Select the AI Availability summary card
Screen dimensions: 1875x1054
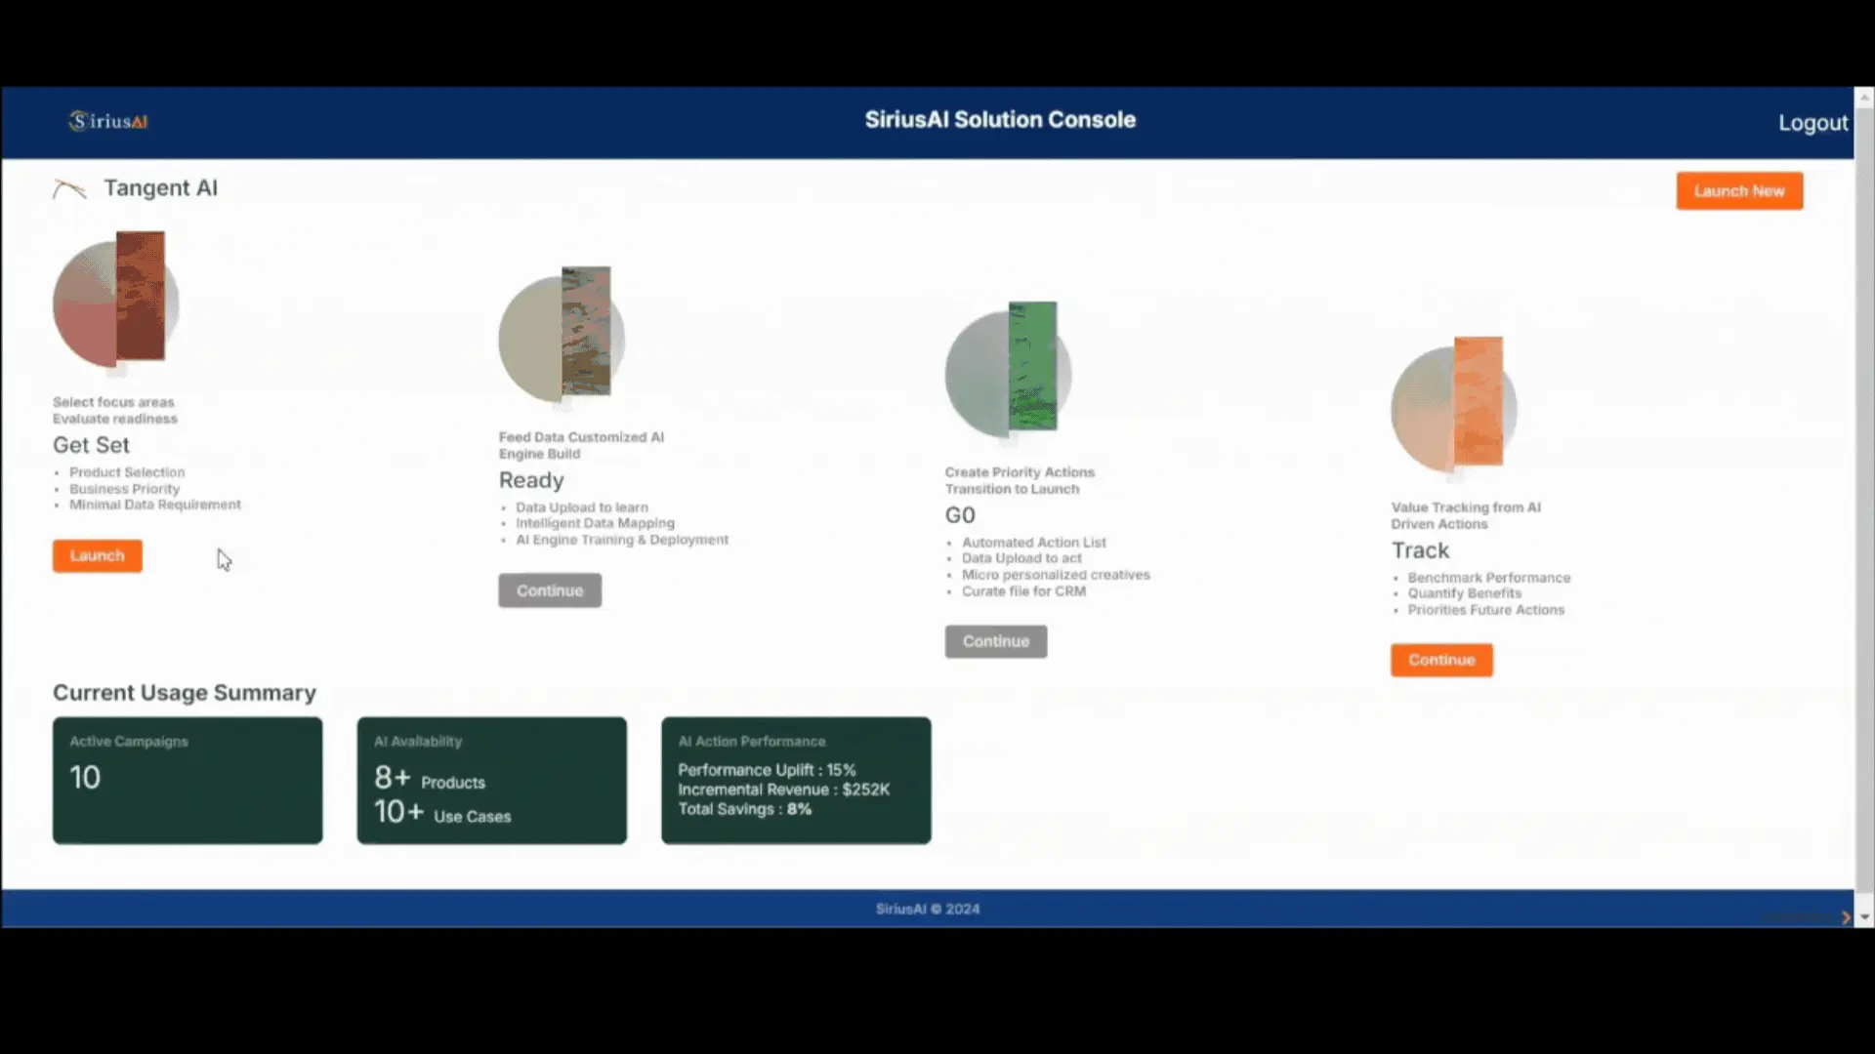pyautogui.click(x=492, y=781)
